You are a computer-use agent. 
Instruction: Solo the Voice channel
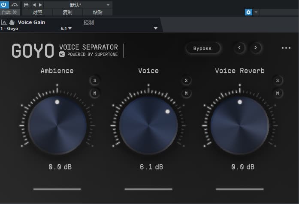pos(186,80)
